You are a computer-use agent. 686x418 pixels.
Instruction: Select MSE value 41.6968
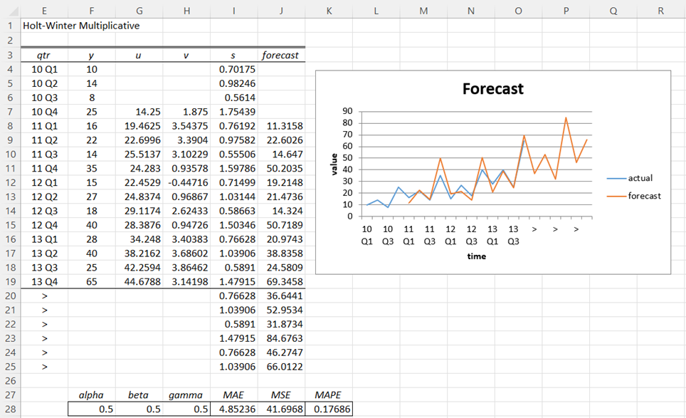pos(281,409)
